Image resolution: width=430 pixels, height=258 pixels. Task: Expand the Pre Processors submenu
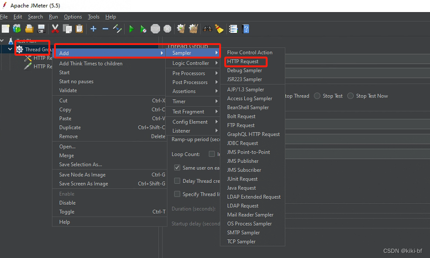tap(193, 73)
